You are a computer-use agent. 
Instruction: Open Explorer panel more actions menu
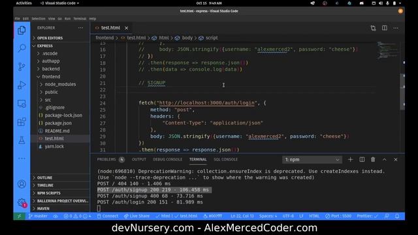[80, 27]
